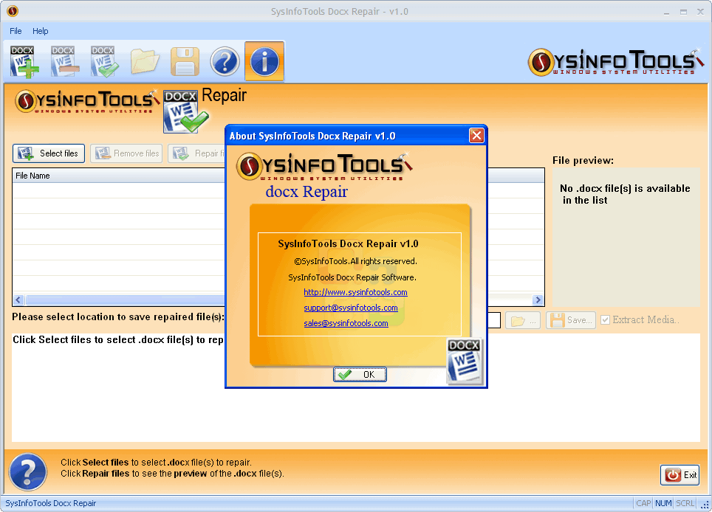Image resolution: width=712 pixels, height=512 pixels.
Task: Click 'SysInfoTools Docx Repair' status bar text
Action: (x=50, y=503)
